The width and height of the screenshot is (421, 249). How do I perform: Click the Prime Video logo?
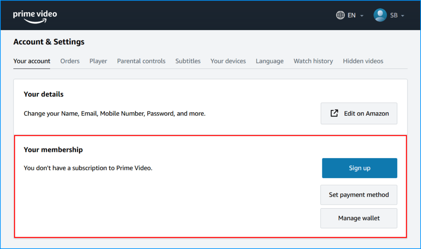[35, 17]
